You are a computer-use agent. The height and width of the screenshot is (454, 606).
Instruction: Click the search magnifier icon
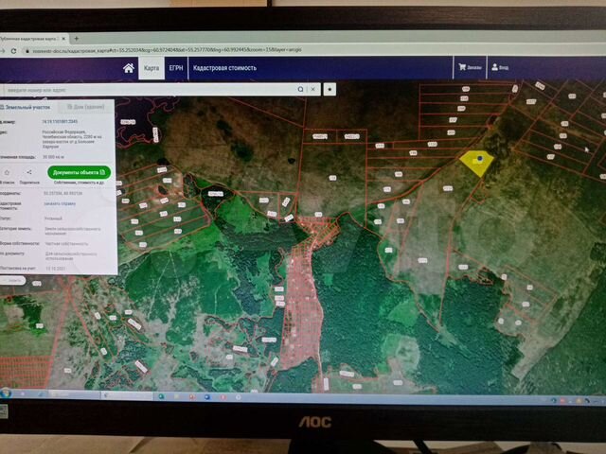(301, 88)
